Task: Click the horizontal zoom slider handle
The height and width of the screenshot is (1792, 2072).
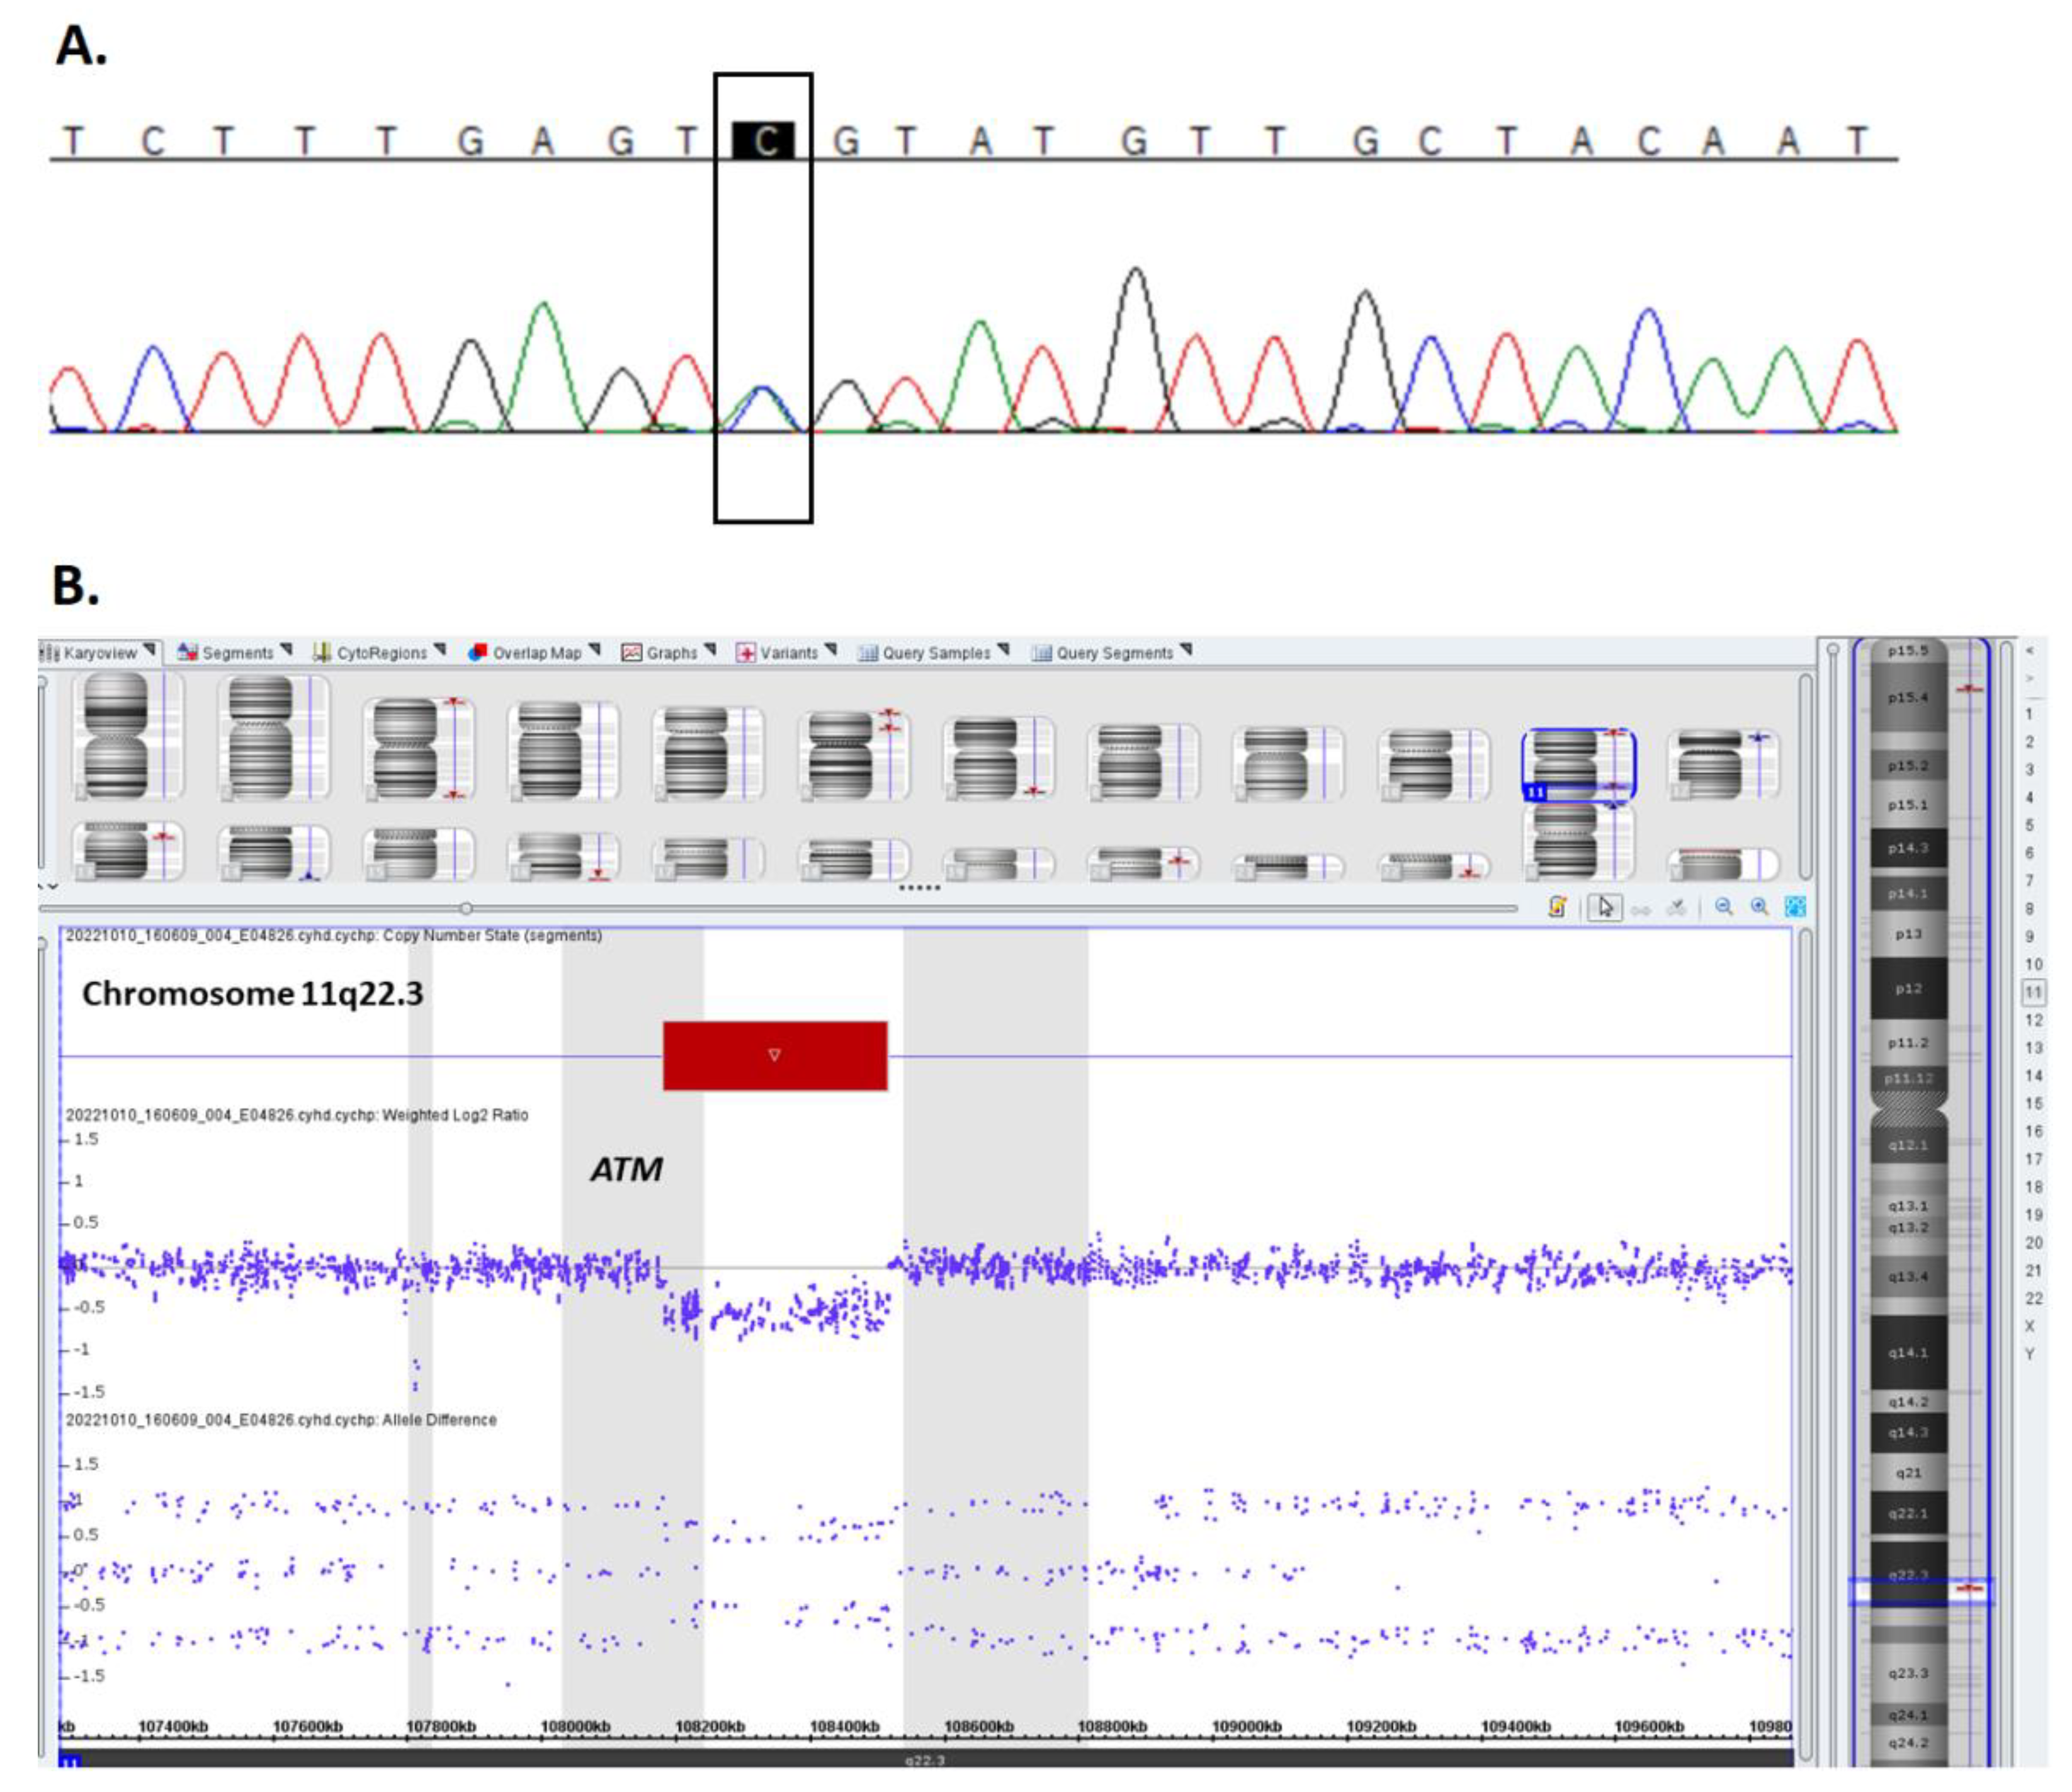Action: click(x=466, y=908)
